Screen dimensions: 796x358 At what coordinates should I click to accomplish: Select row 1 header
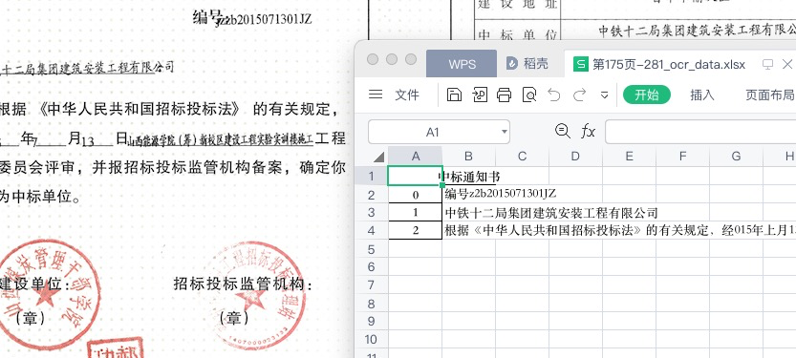371,176
